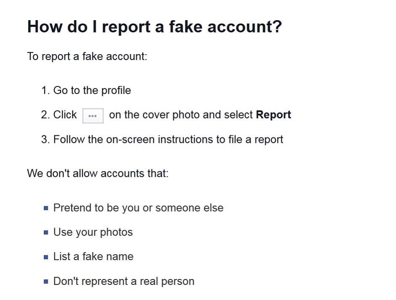Image resolution: width=396 pixels, height=300 pixels.
Task: Click the number '2.' of the second step
Action: pyautogui.click(x=45, y=115)
